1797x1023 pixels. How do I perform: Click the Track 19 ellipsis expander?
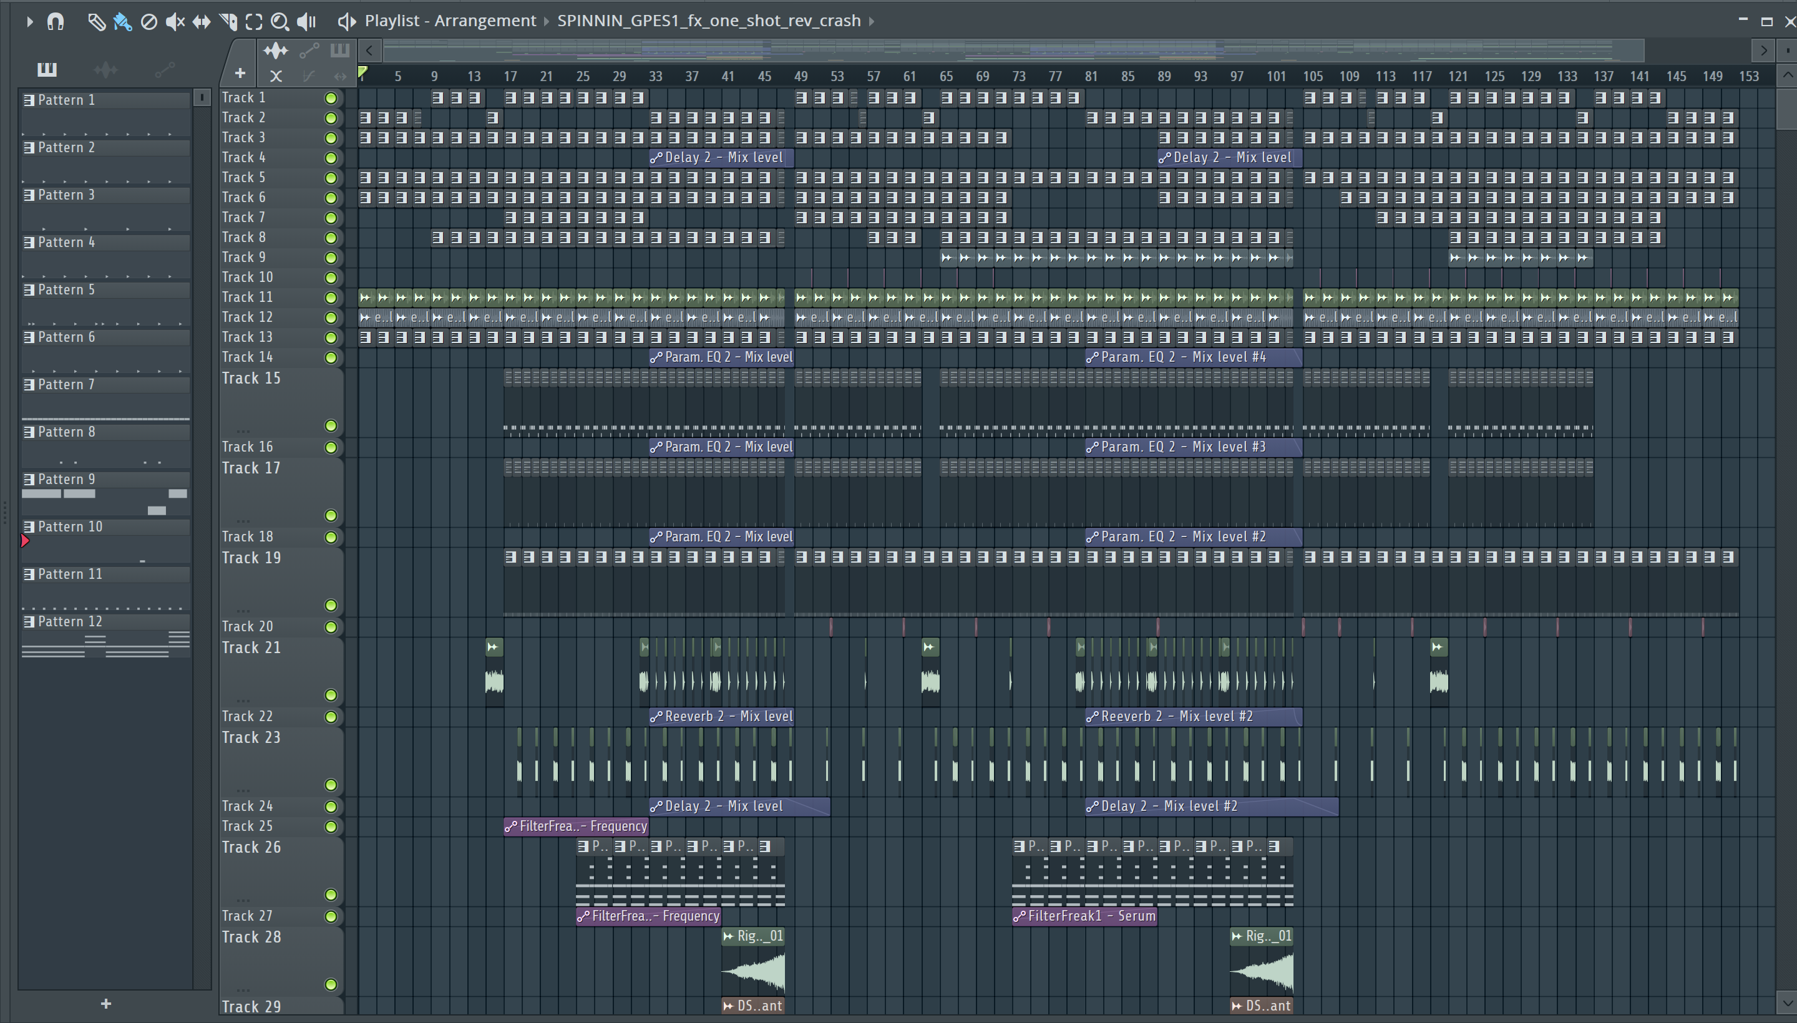(x=243, y=611)
